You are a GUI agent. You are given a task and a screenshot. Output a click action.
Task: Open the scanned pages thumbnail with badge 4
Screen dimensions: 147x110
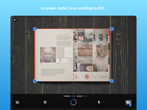click(128, 103)
